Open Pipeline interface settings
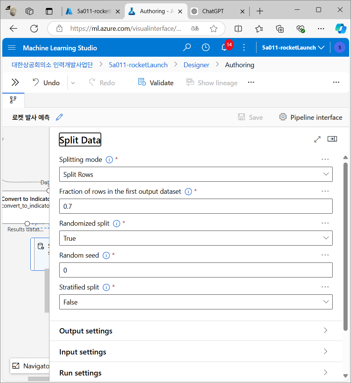 click(310, 118)
